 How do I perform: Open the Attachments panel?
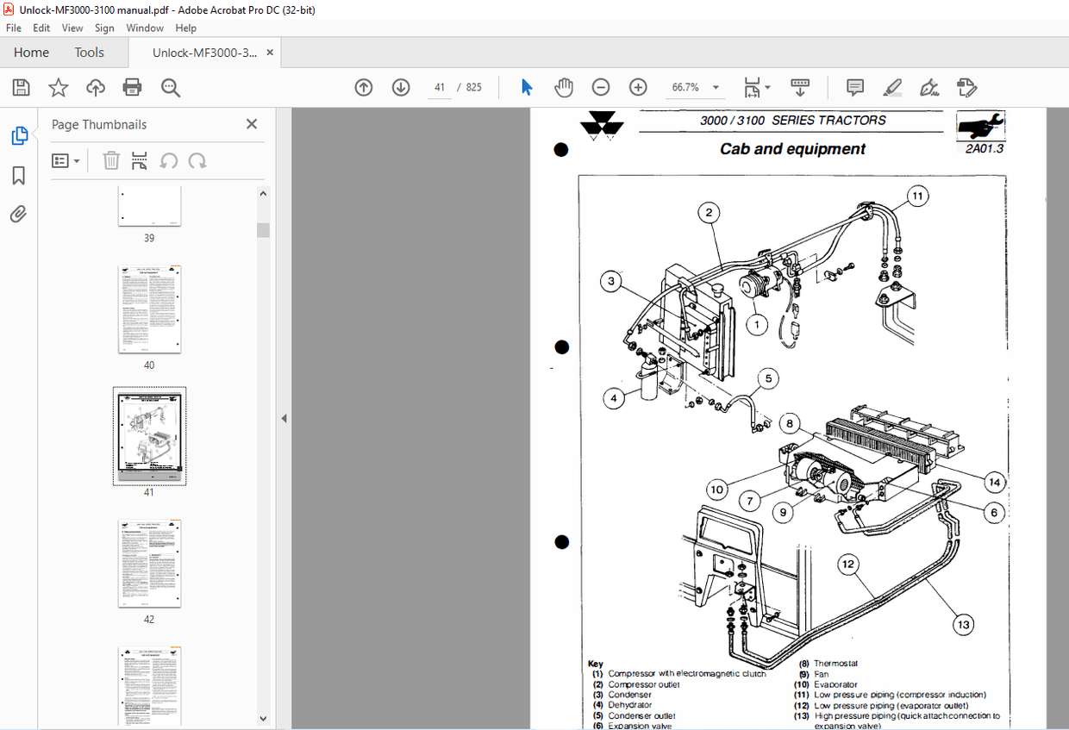[18, 214]
